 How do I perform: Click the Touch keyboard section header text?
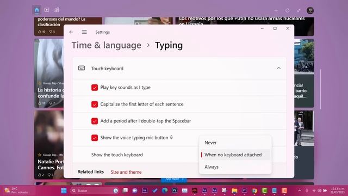(107, 69)
